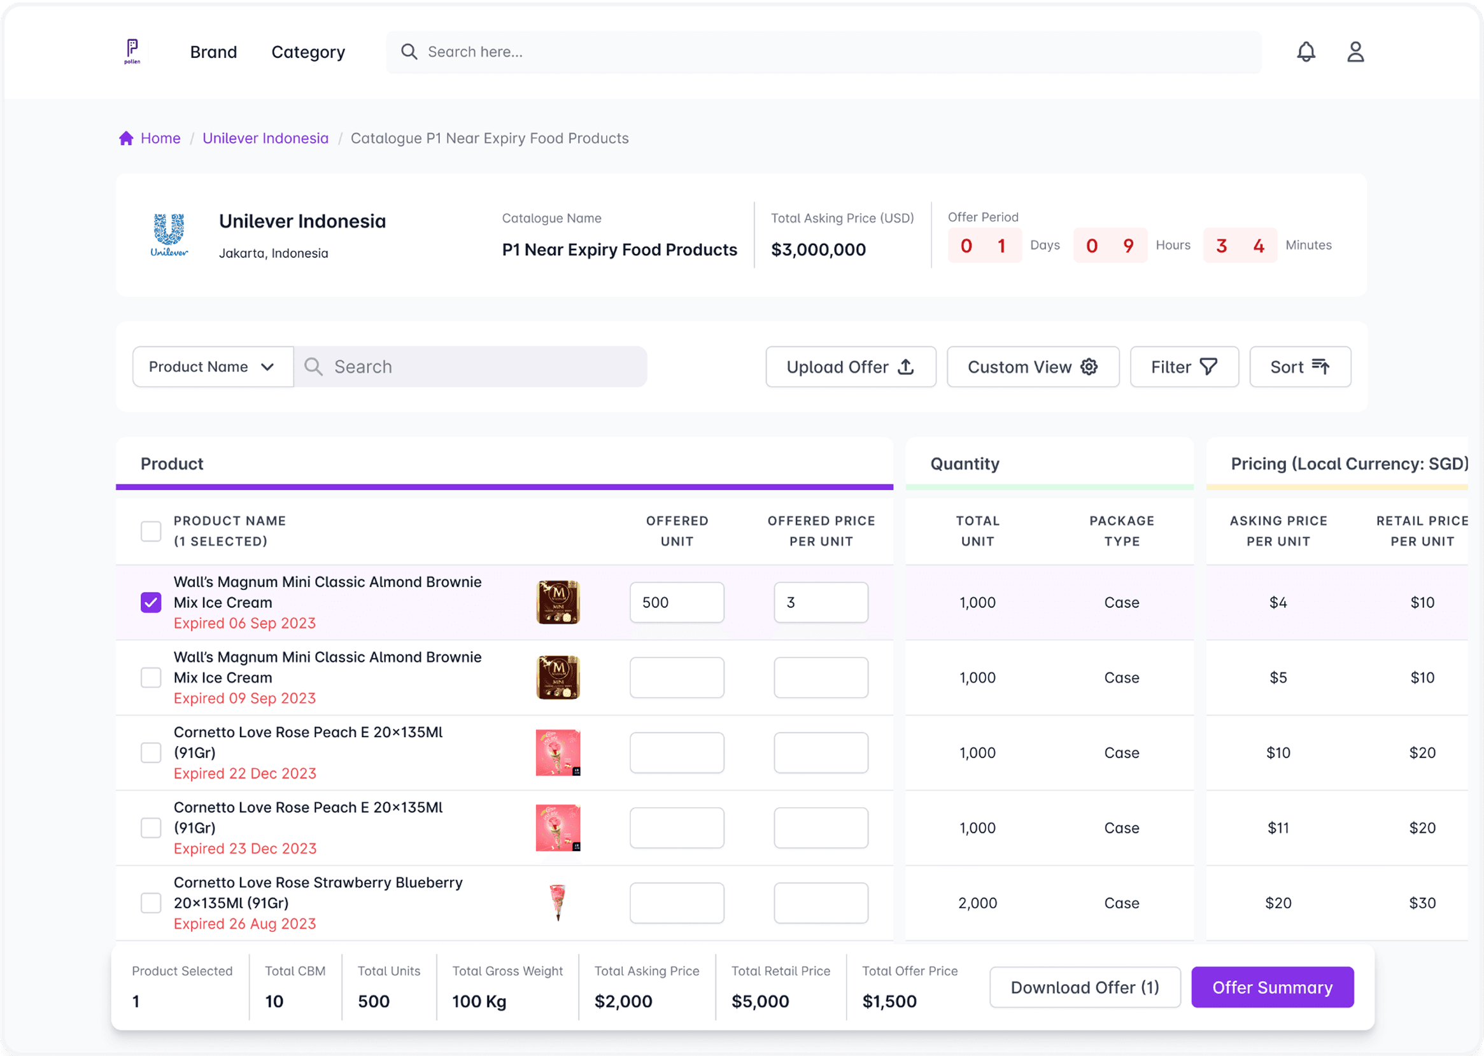Click the Offered Price Per Unit header
Image resolution: width=1484 pixels, height=1056 pixels.
pos(821,532)
